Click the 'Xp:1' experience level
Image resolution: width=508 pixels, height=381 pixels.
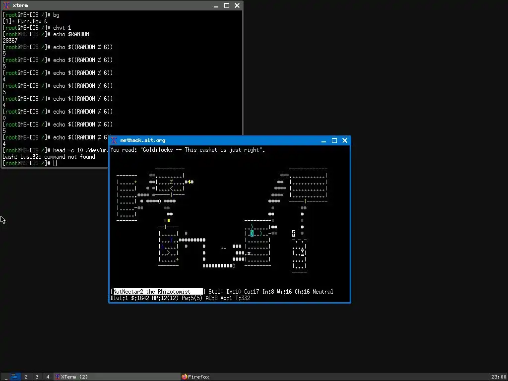click(226, 298)
